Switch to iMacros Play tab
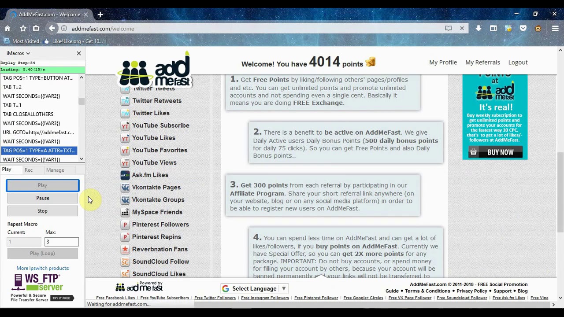564x317 pixels. [x=7, y=170]
